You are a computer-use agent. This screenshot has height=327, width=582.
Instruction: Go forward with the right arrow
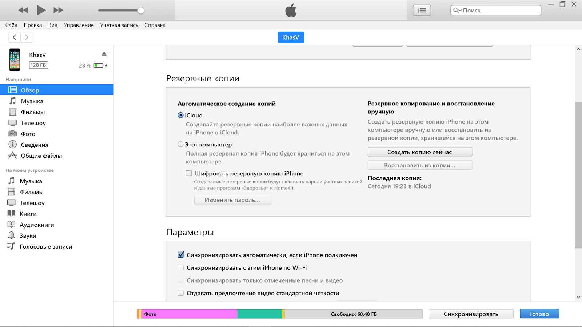point(26,37)
